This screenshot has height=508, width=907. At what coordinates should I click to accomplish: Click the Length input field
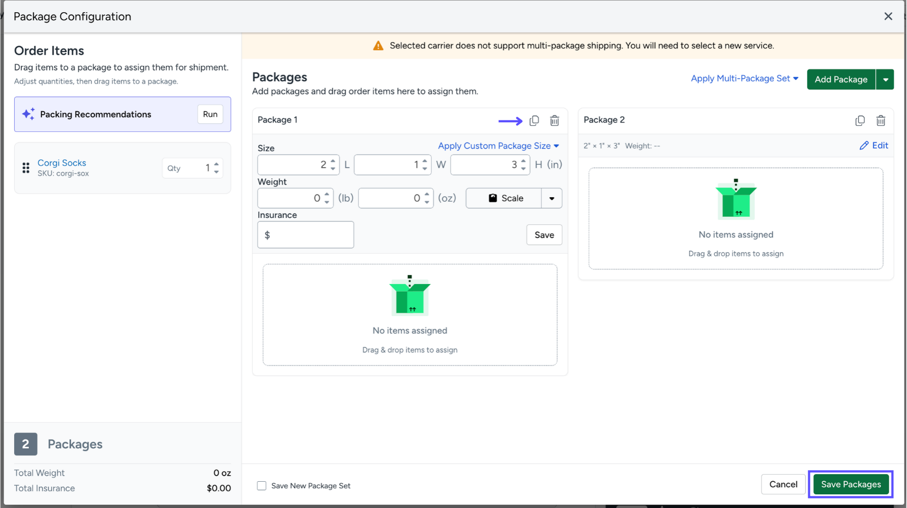(299, 165)
